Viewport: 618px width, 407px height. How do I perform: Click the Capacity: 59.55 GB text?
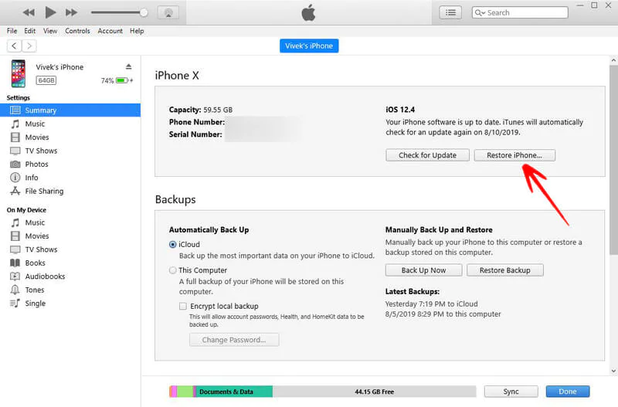pos(201,110)
